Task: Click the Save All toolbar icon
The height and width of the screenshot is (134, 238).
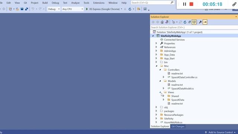Action: point(26,9)
